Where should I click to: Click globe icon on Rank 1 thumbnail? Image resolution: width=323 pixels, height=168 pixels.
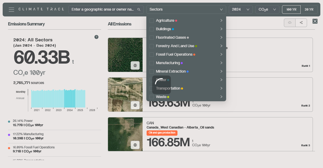(x=135, y=65)
